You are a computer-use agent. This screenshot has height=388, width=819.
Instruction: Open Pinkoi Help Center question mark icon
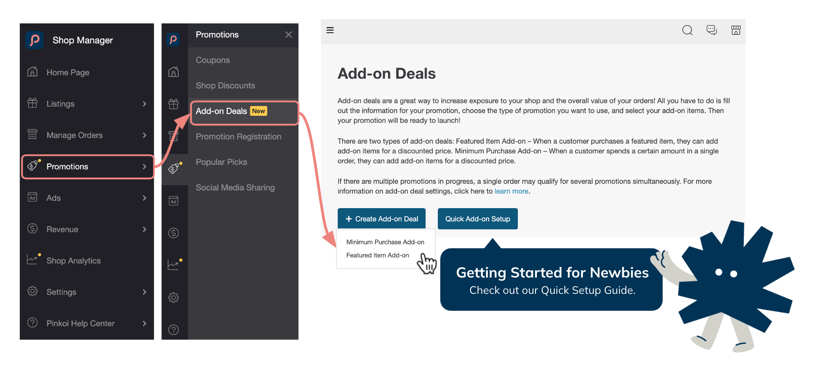[32, 323]
